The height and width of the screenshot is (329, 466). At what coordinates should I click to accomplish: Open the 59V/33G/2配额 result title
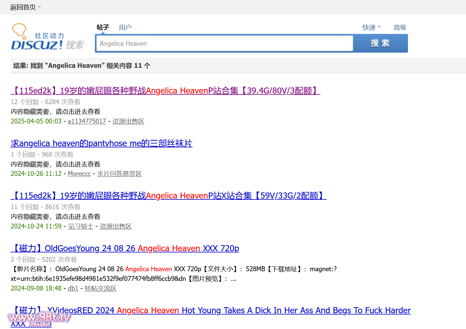[x=169, y=196]
